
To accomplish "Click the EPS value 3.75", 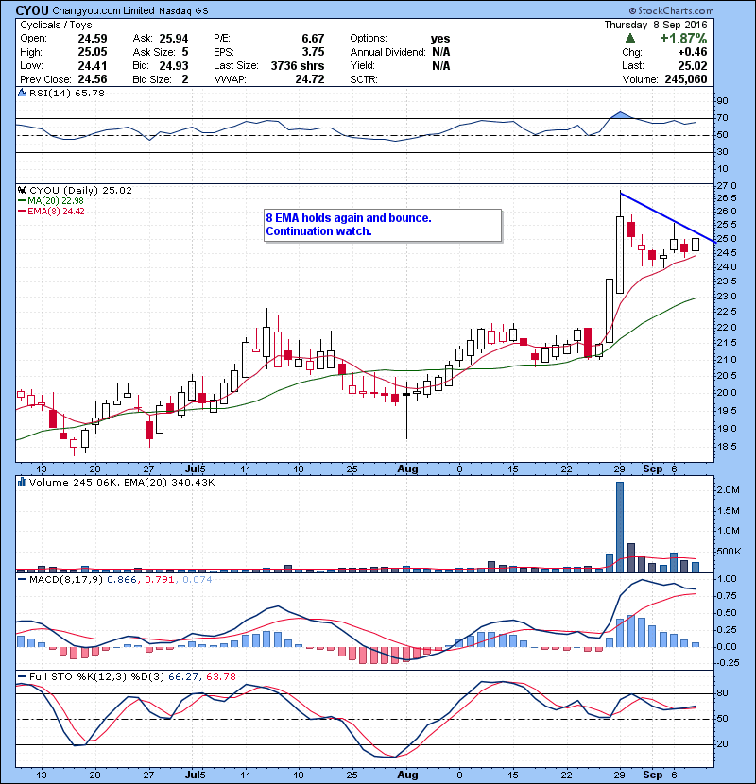I will tap(313, 52).
